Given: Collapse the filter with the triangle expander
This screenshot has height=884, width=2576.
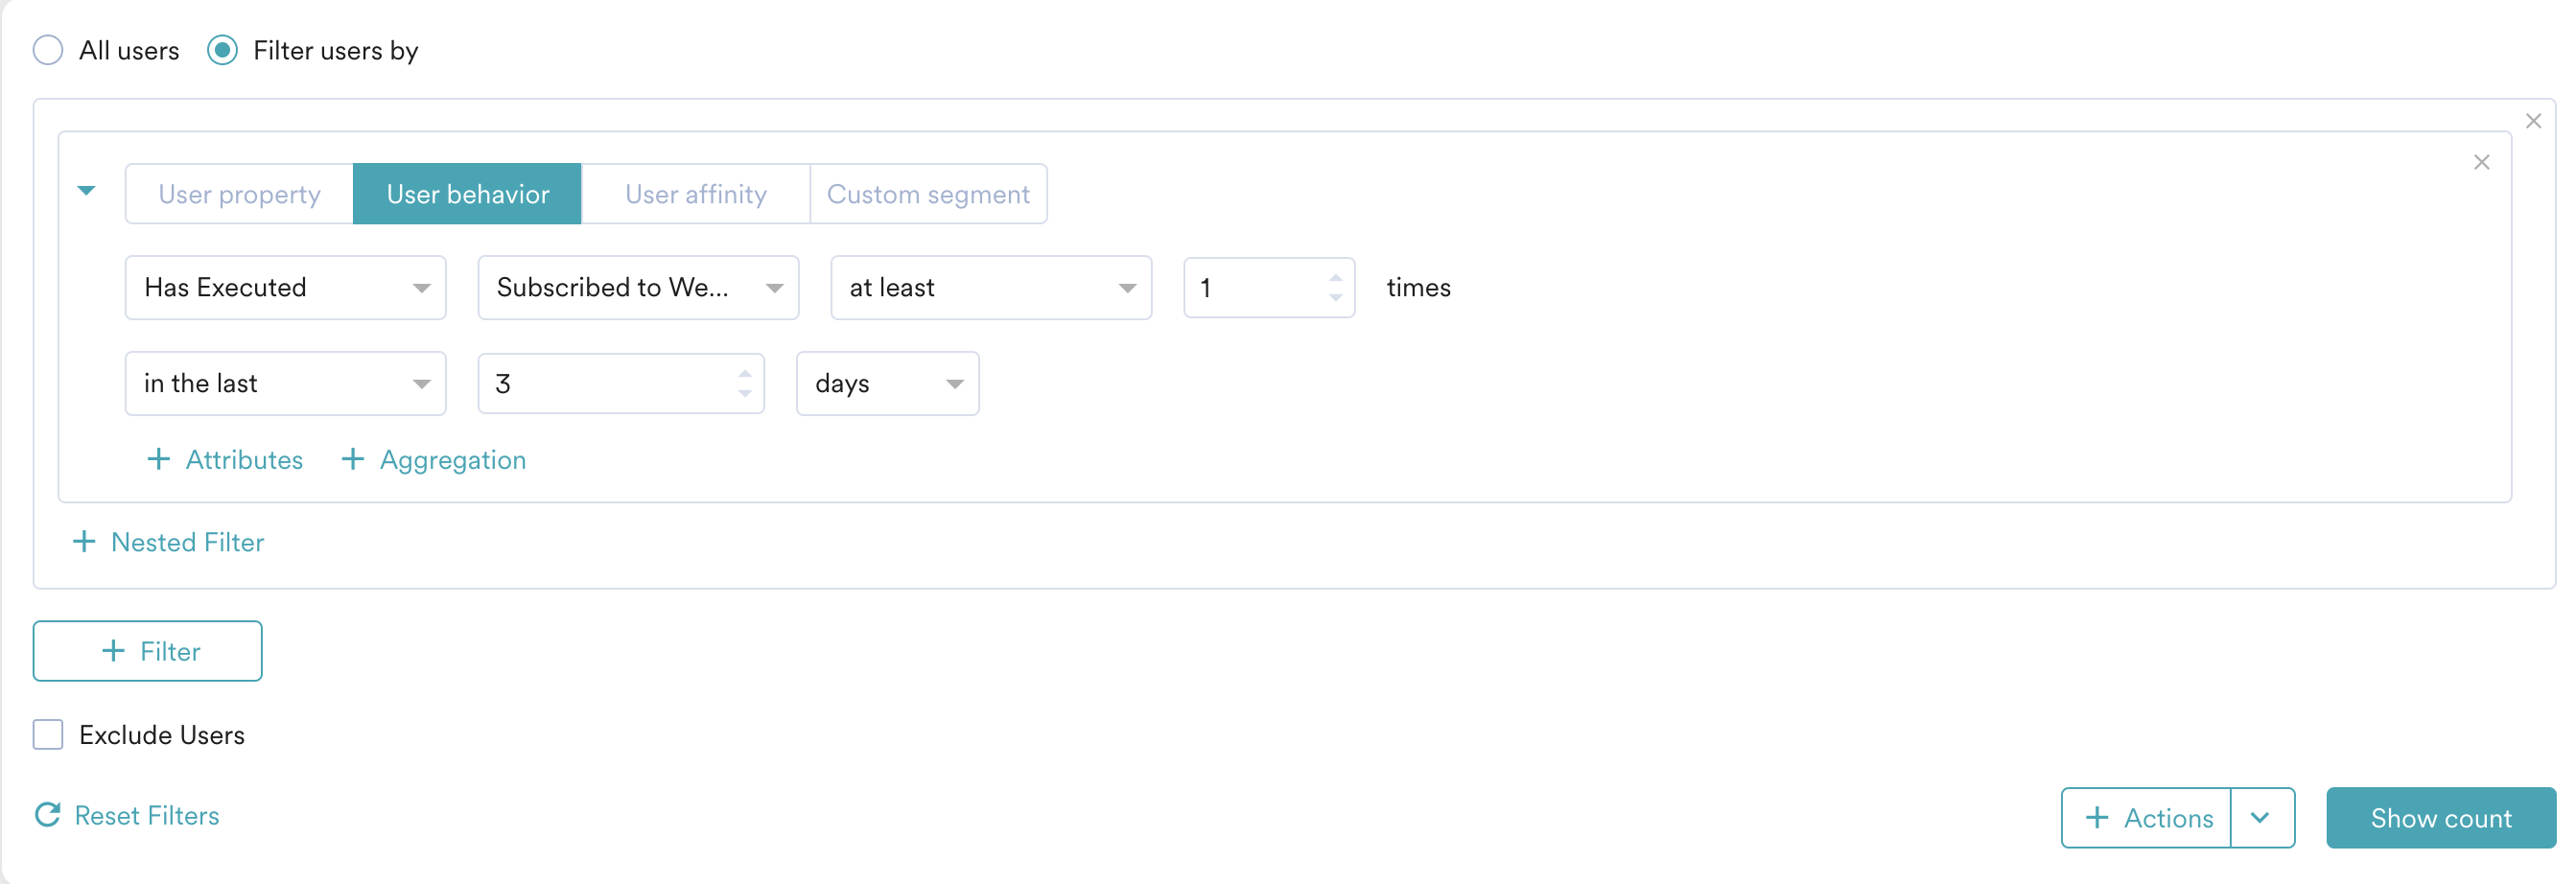Looking at the screenshot, I should (87, 190).
